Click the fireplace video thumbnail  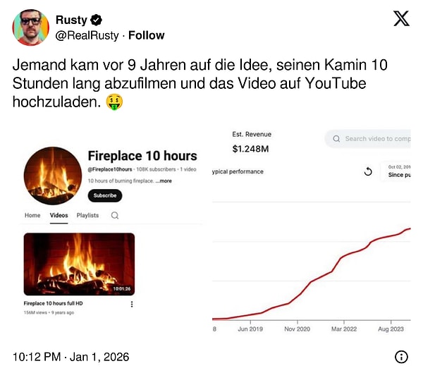point(79,264)
